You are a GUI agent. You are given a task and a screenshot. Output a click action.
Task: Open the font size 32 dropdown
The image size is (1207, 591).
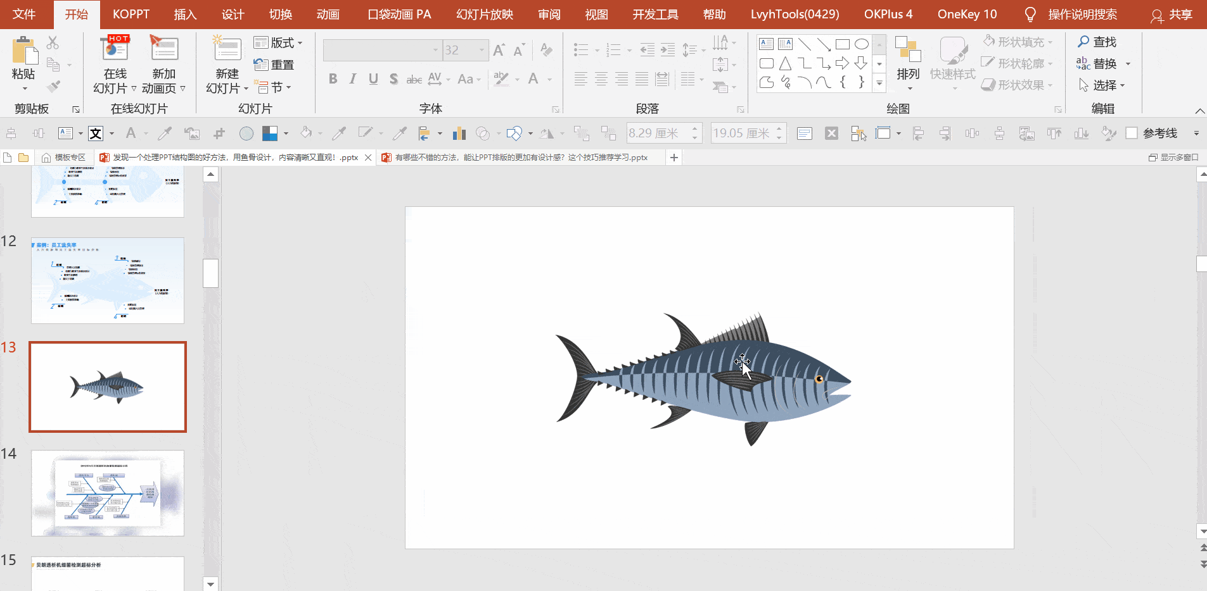482,50
